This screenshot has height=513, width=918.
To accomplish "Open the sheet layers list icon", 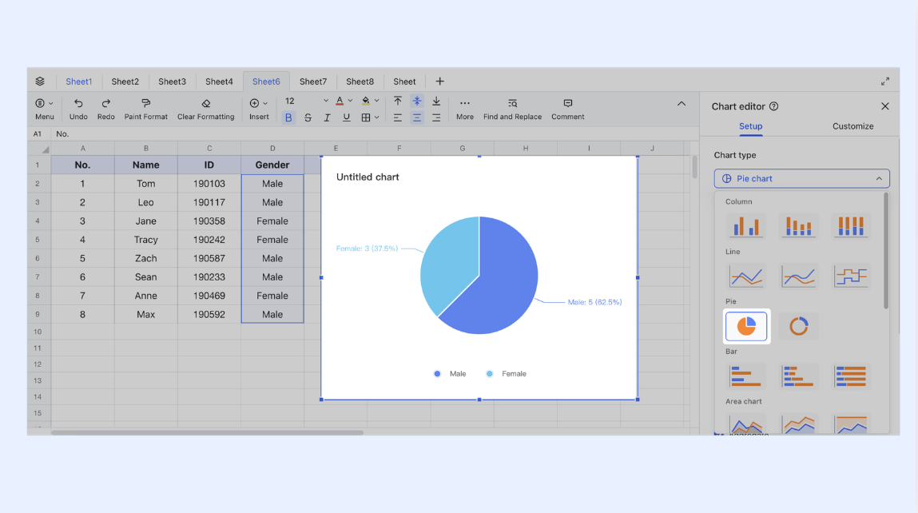I will pos(40,82).
